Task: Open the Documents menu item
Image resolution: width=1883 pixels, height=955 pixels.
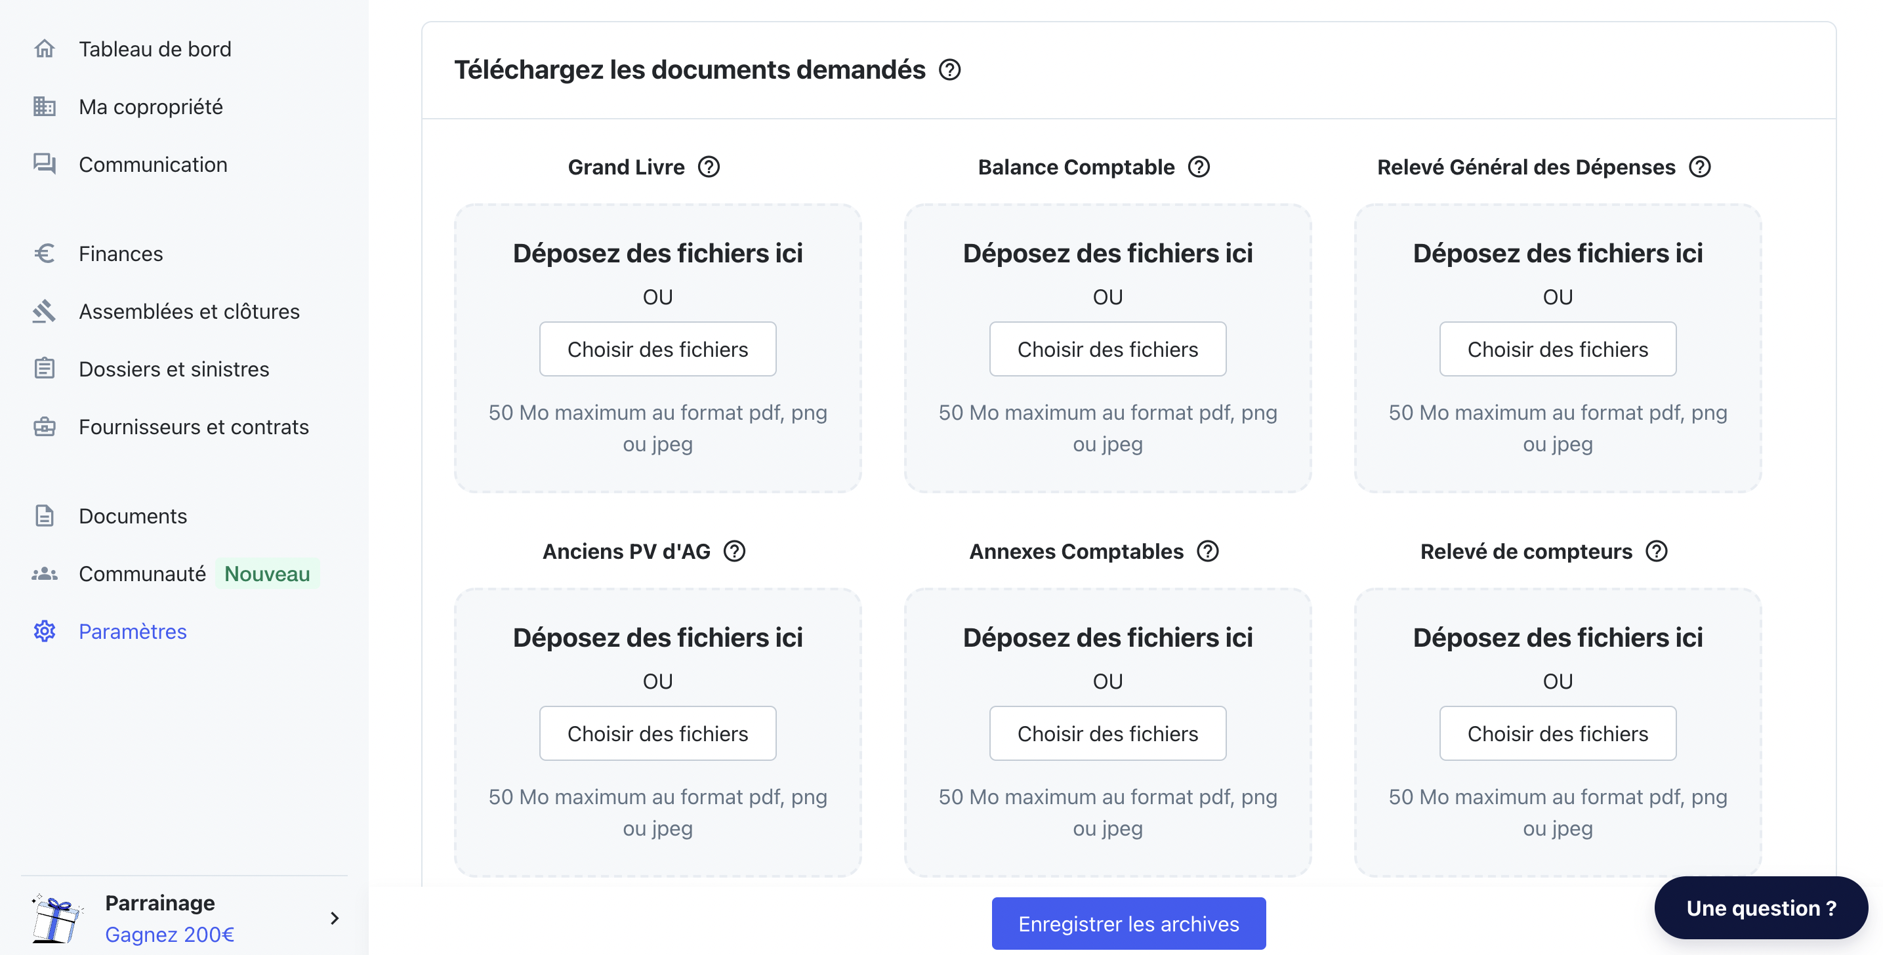Action: coord(133,516)
